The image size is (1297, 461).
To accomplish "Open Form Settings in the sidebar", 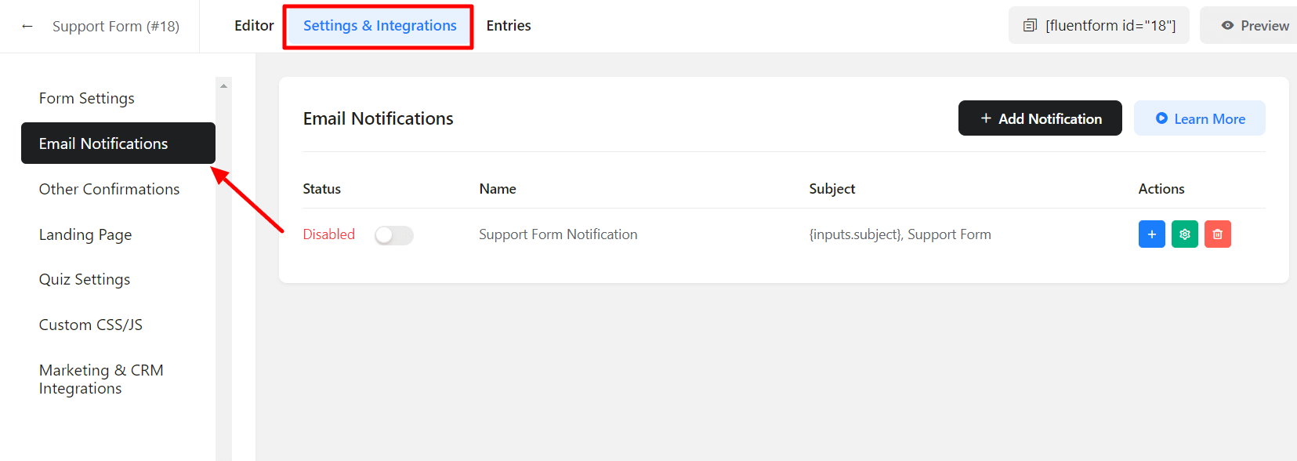I will coord(87,98).
